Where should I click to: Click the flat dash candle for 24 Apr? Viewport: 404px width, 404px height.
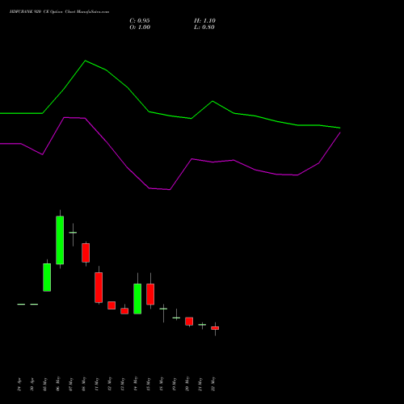[x=21, y=305]
